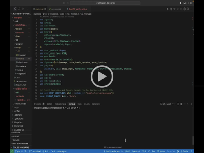Maximize the panel using the chevron up
This screenshot has width=204, height=153.
[188, 104]
